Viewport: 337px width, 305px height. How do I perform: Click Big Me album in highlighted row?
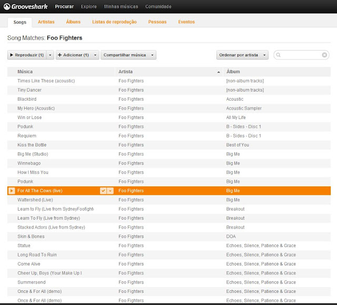[233, 191]
